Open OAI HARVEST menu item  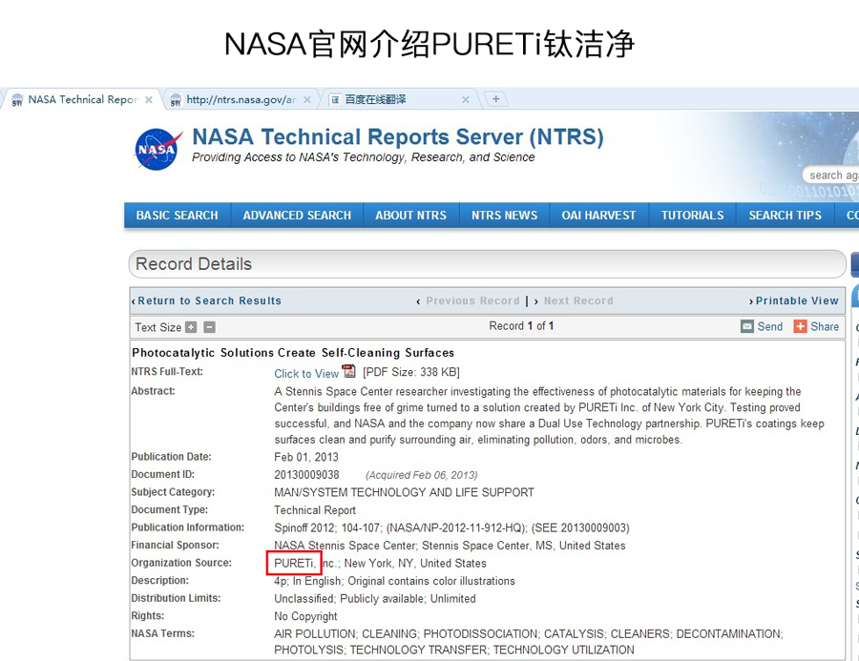(598, 216)
